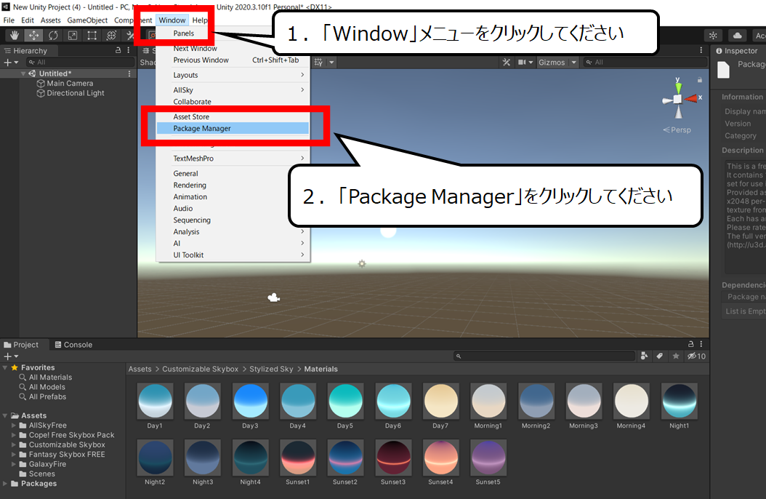Collapse the Untitled scene in Hierarchy

[23, 73]
